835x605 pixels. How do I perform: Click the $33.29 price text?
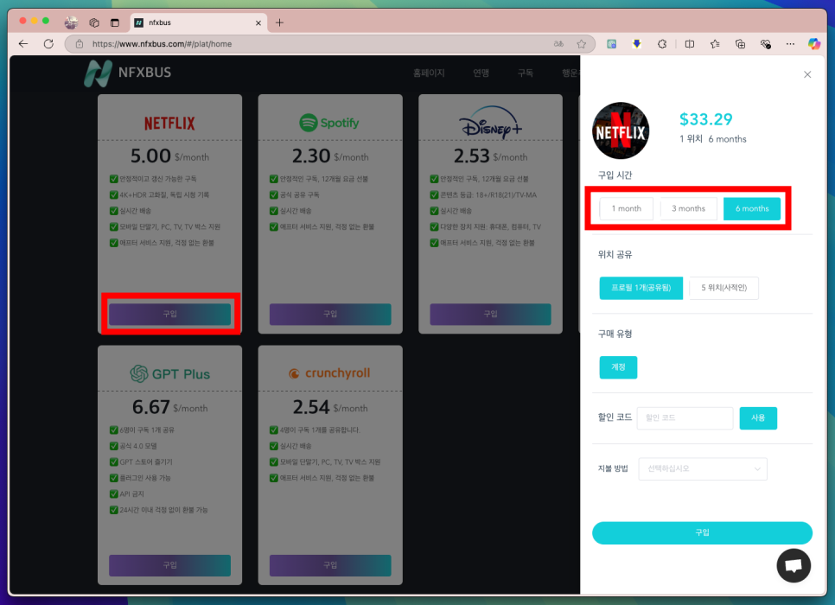pos(705,119)
